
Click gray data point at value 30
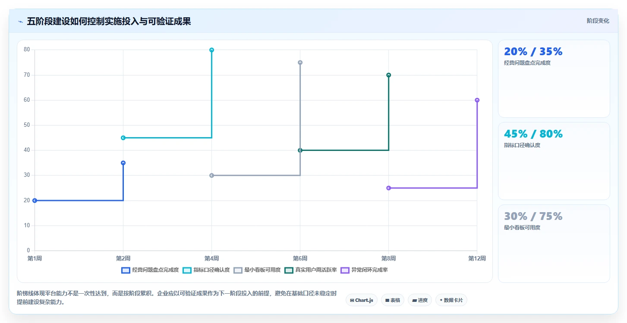pos(211,176)
